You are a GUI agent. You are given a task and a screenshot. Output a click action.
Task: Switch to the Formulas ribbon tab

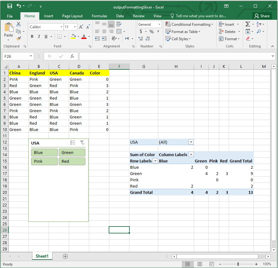point(99,16)
